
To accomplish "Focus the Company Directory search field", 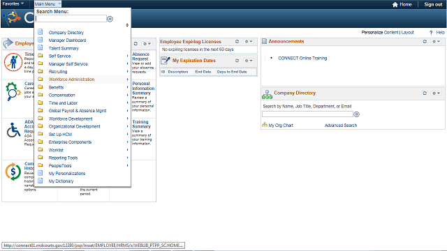I will point(307,114).
